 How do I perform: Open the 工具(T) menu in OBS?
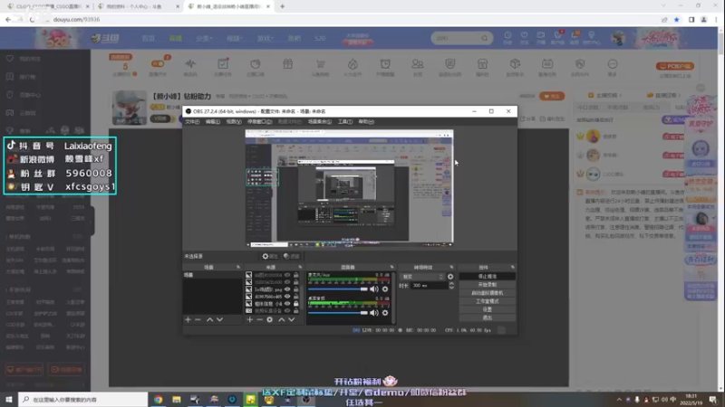point(345,122)
